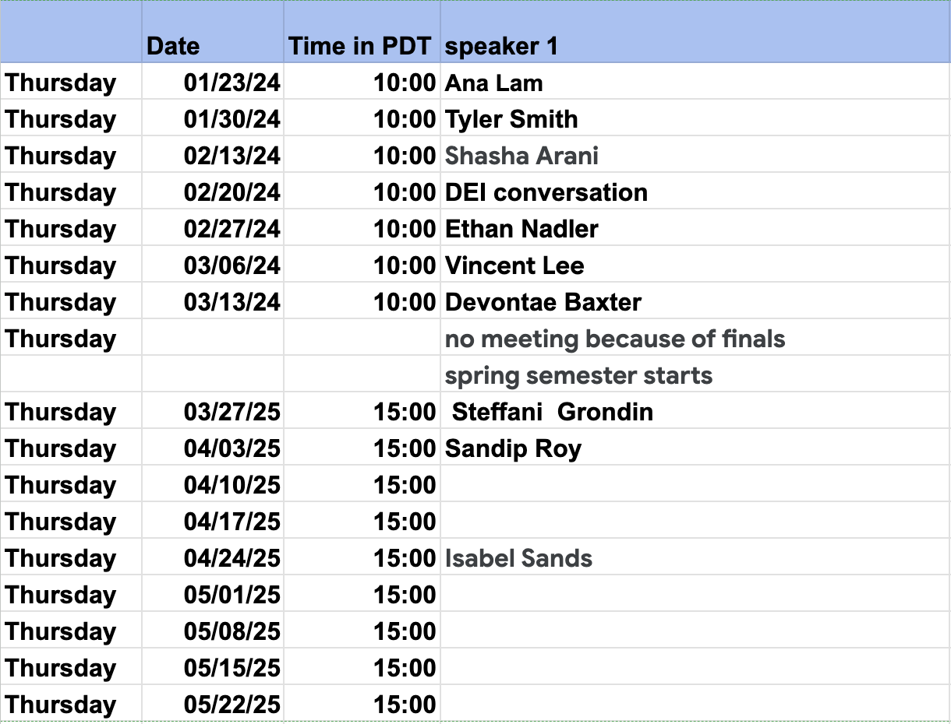The image size is (951, 724).
Task: Click the Tyler Smith cell
Action: (x=511, y=119)
